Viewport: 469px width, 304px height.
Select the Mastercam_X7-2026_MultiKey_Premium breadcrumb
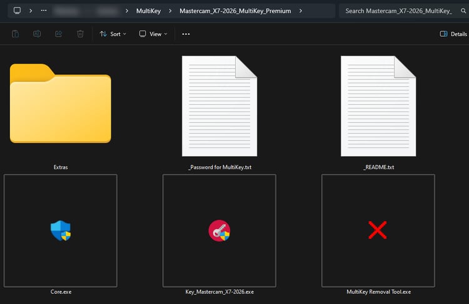click(235, 11)
